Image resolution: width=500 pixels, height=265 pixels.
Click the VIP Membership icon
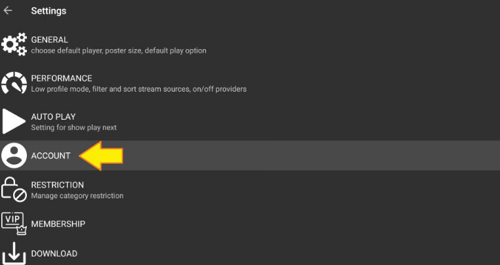[x=14, y=222]
